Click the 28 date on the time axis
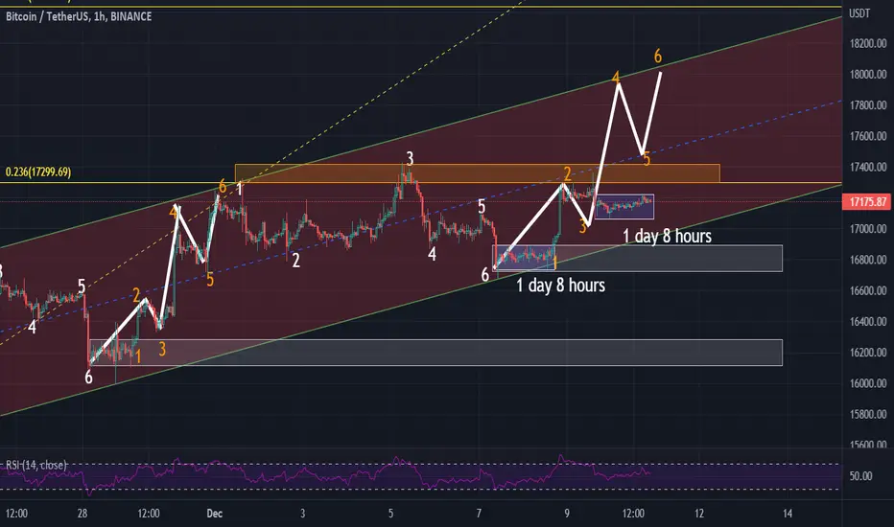894x527 pixels. pyautogui.click(x=82, y=514)
